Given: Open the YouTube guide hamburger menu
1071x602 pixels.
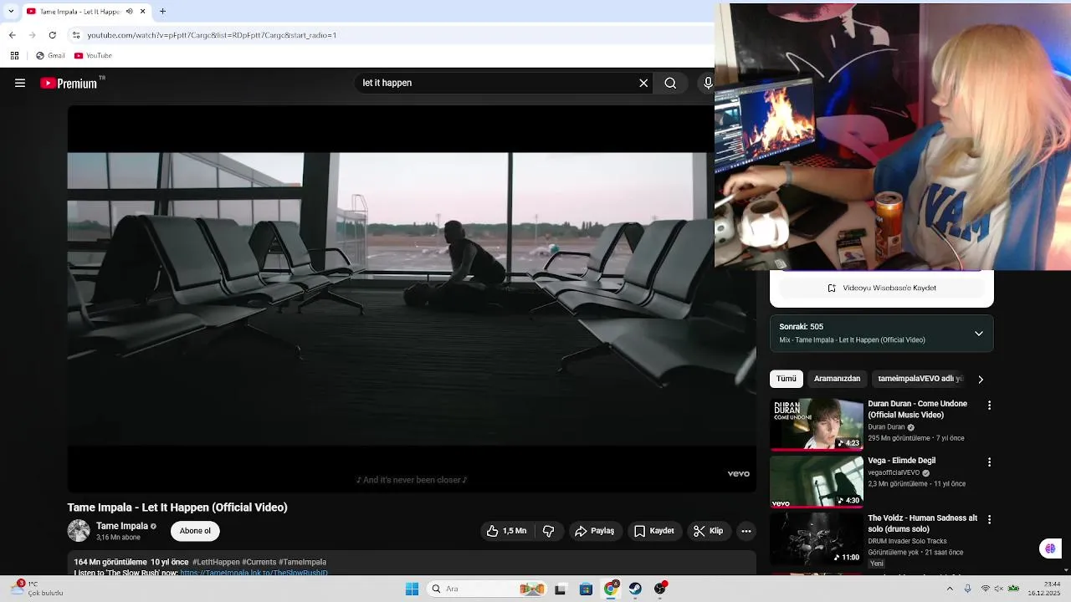Looking at the screenshot, I should click(x=20, y=83).
